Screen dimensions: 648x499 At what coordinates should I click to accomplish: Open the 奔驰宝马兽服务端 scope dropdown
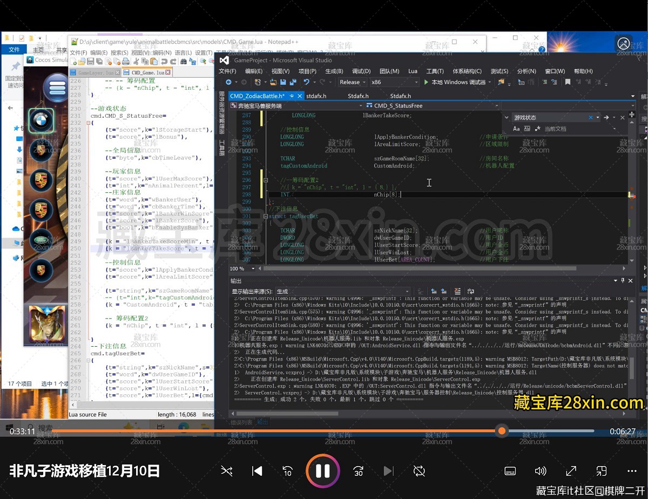click(x=296, y=106)
